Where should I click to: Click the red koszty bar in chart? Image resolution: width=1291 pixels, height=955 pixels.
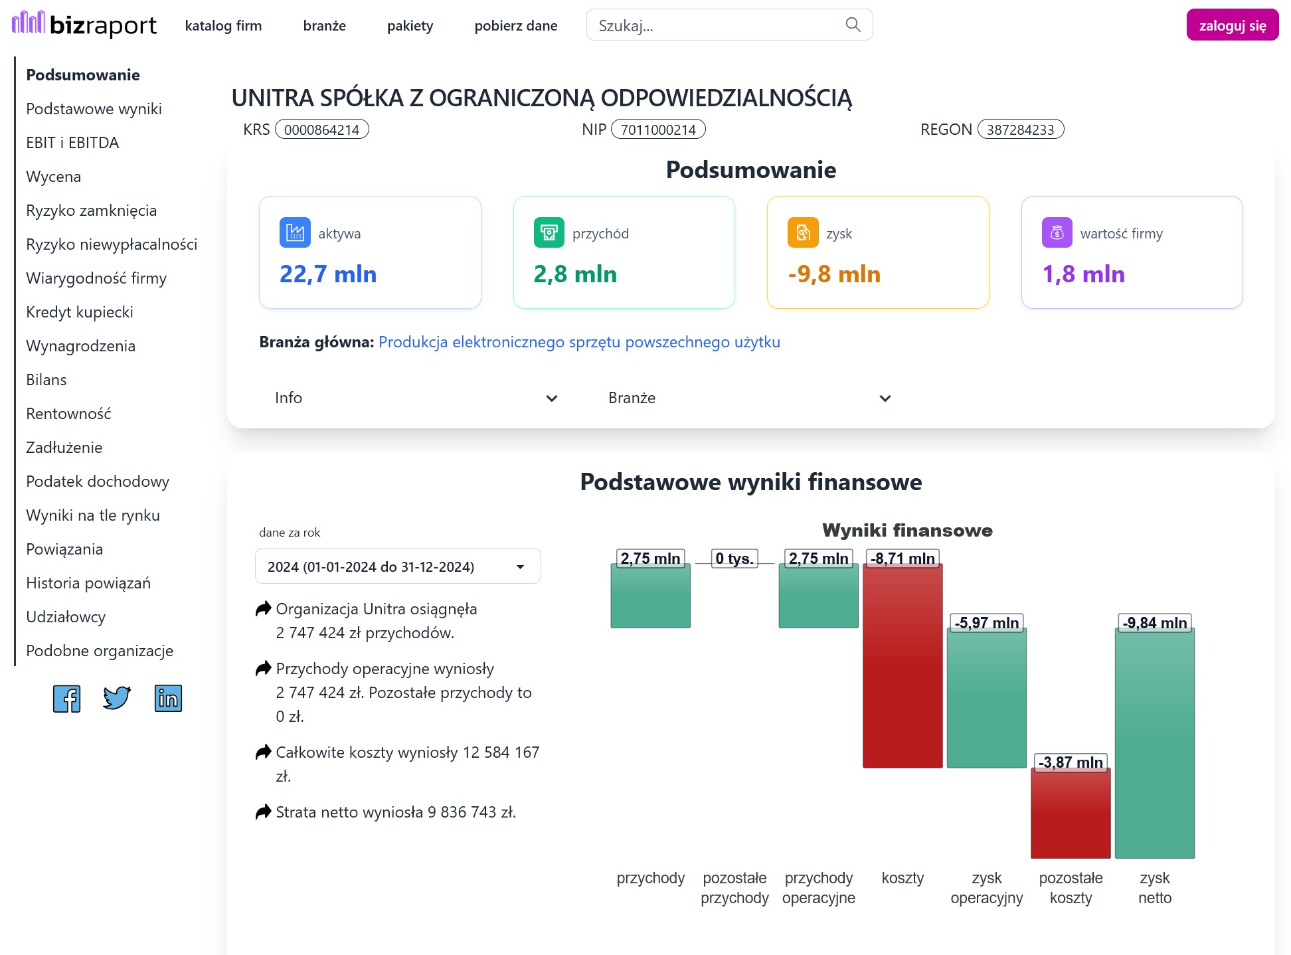(903, 665)
